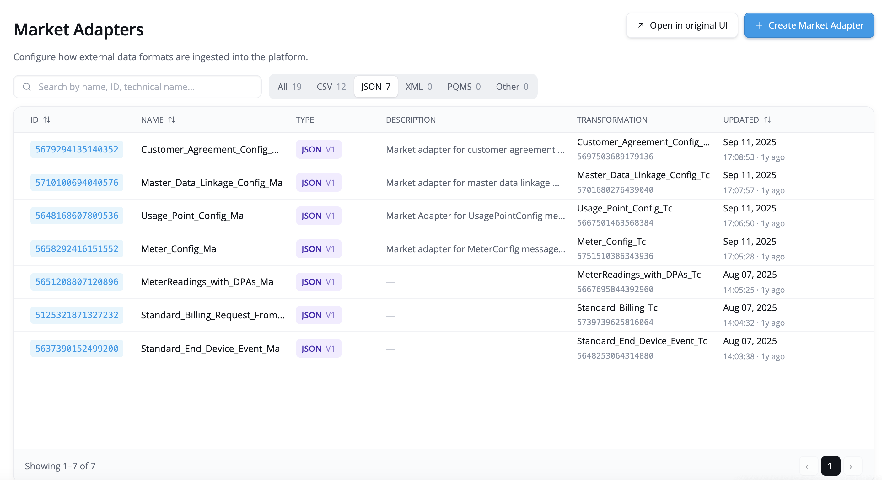882x480 pixels.
Task: Select Usage_Point_Config_Ma name cell
Action: 192,216
